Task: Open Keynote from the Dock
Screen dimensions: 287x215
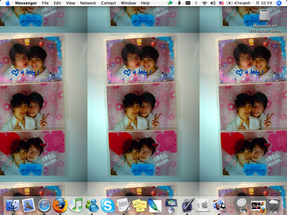Action: pos(171,206)
